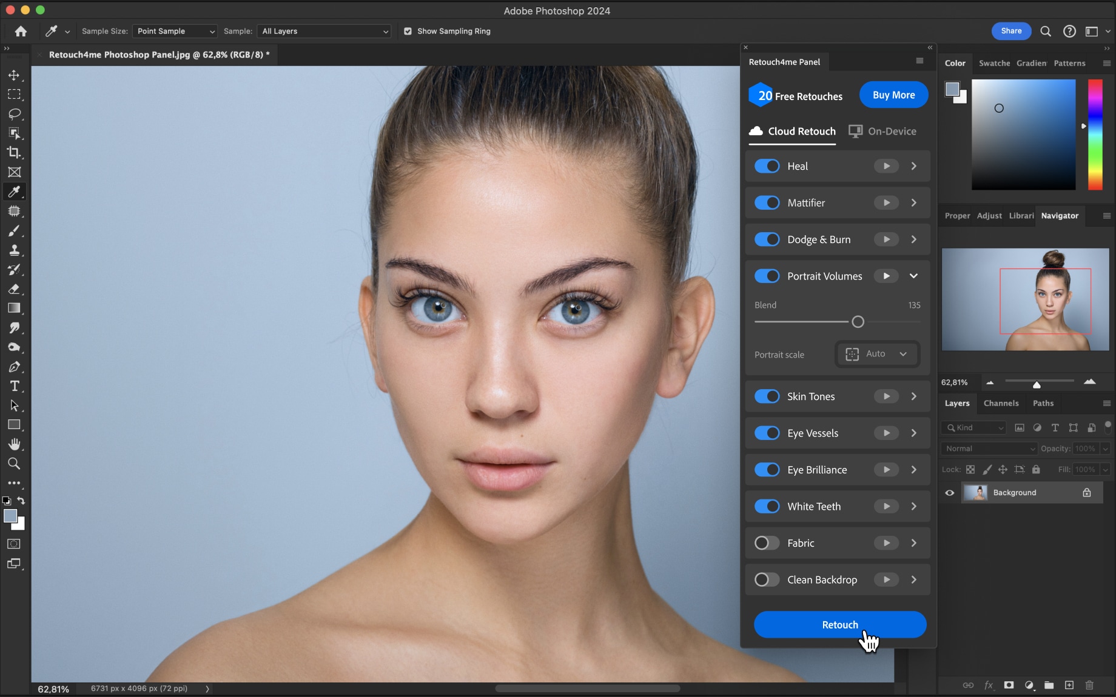
Task: Uncheck Show Sampling Ring checkbox
Action: click(408, 31)
